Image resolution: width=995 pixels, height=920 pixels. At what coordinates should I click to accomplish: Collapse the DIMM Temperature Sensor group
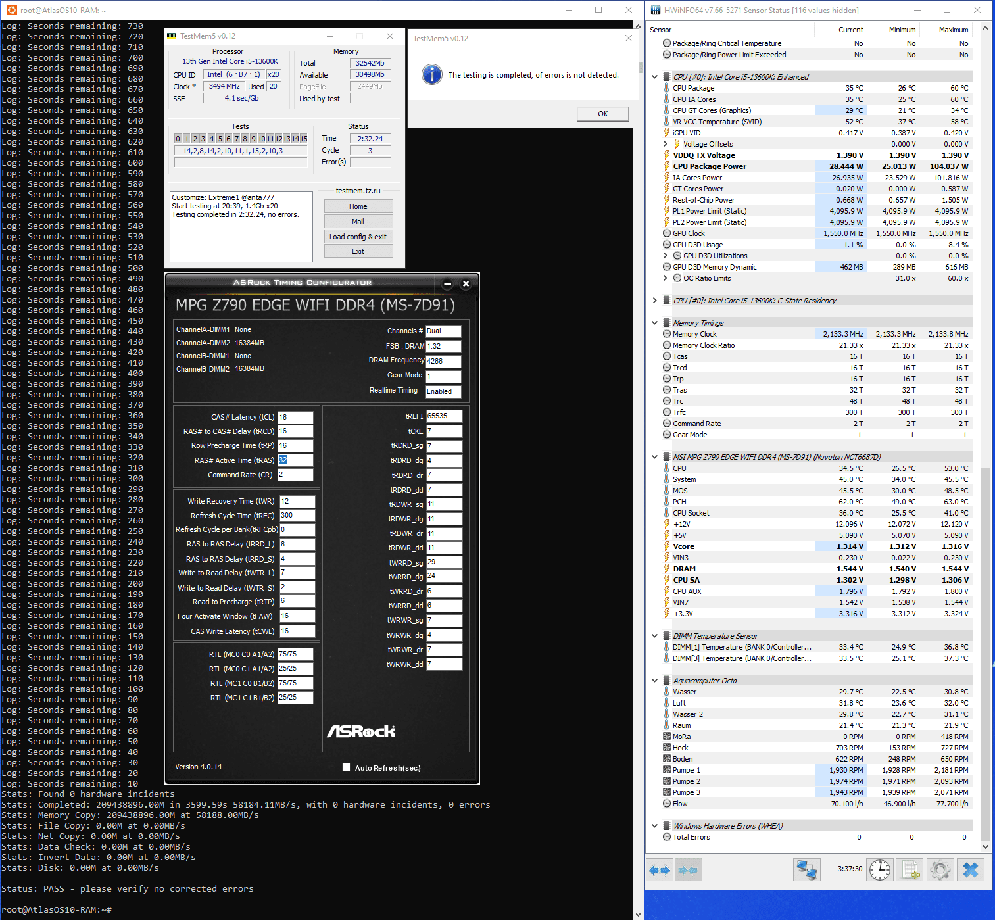[654, 636]
